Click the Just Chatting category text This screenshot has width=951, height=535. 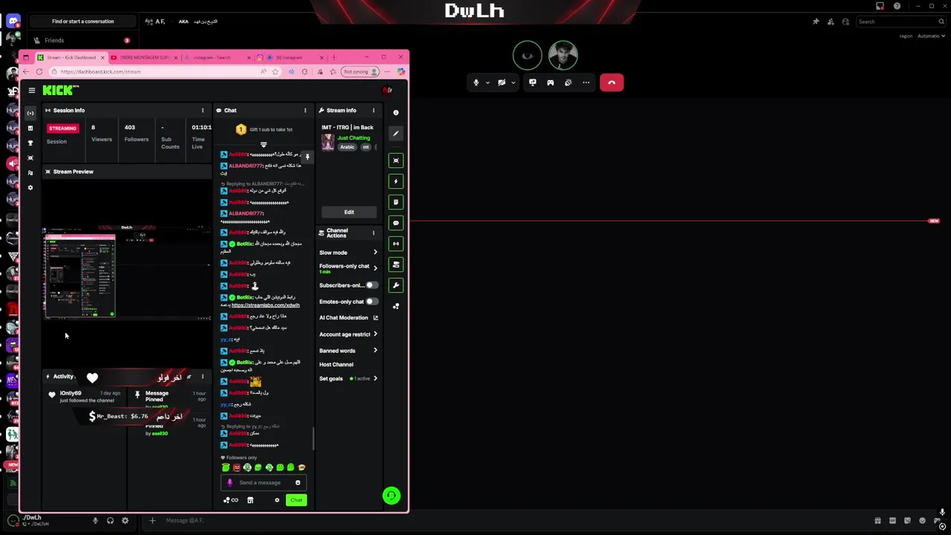pyautogui.click(x=354, y=137)
